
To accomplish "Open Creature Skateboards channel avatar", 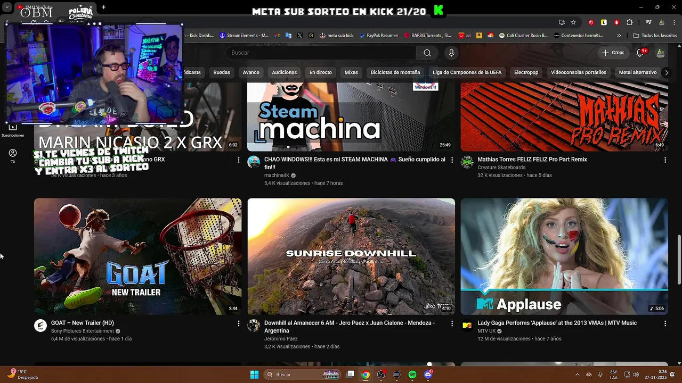I will click(x=467, y=162).
